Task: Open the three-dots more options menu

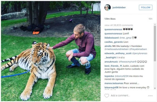Action: (150, 96)
